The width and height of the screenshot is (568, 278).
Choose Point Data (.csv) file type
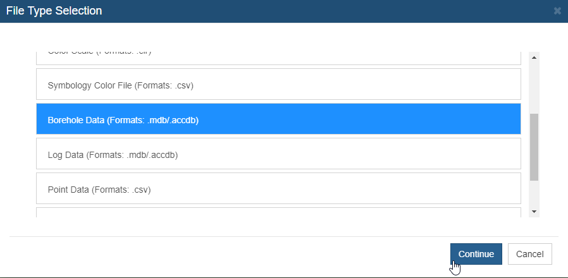[x=278, y=188]
